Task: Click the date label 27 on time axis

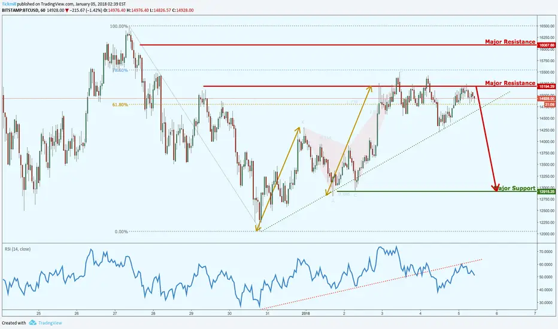Action: tap(114, 313)
